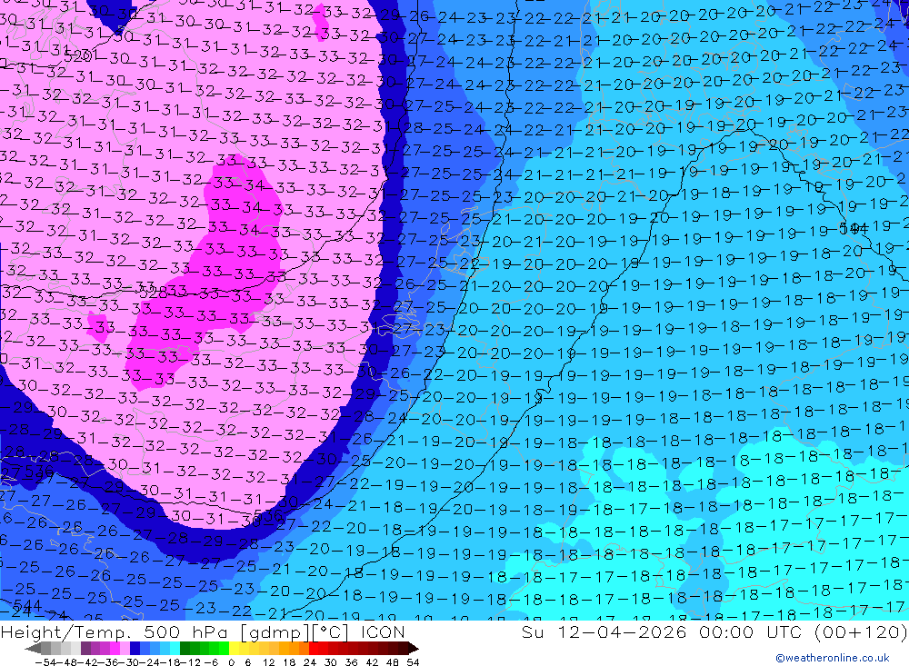Pick the dark blue swatch in the legend
Viewport: 909px width, 666px height.
[135, 648]
